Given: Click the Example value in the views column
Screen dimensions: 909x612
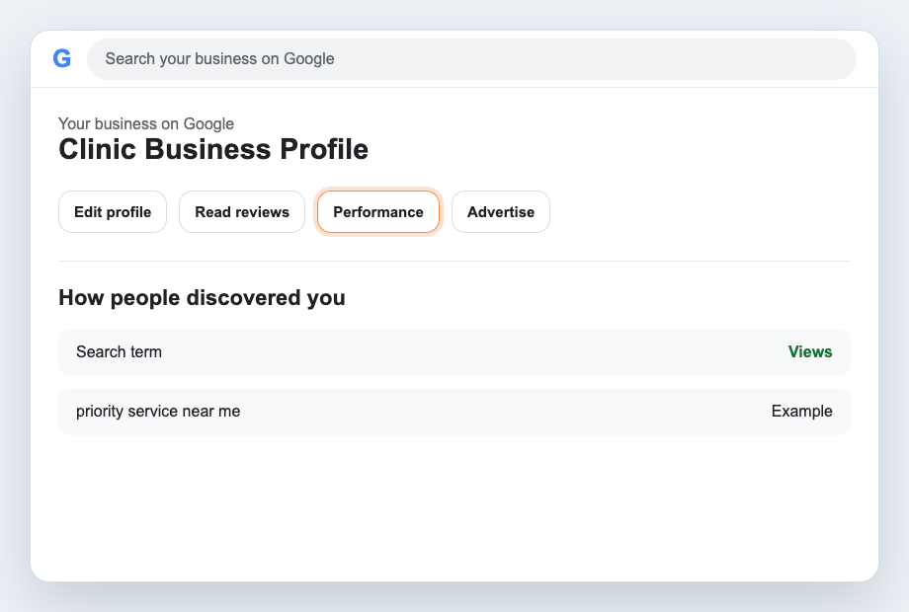Looking at the screenshot, I should (801, 411).
